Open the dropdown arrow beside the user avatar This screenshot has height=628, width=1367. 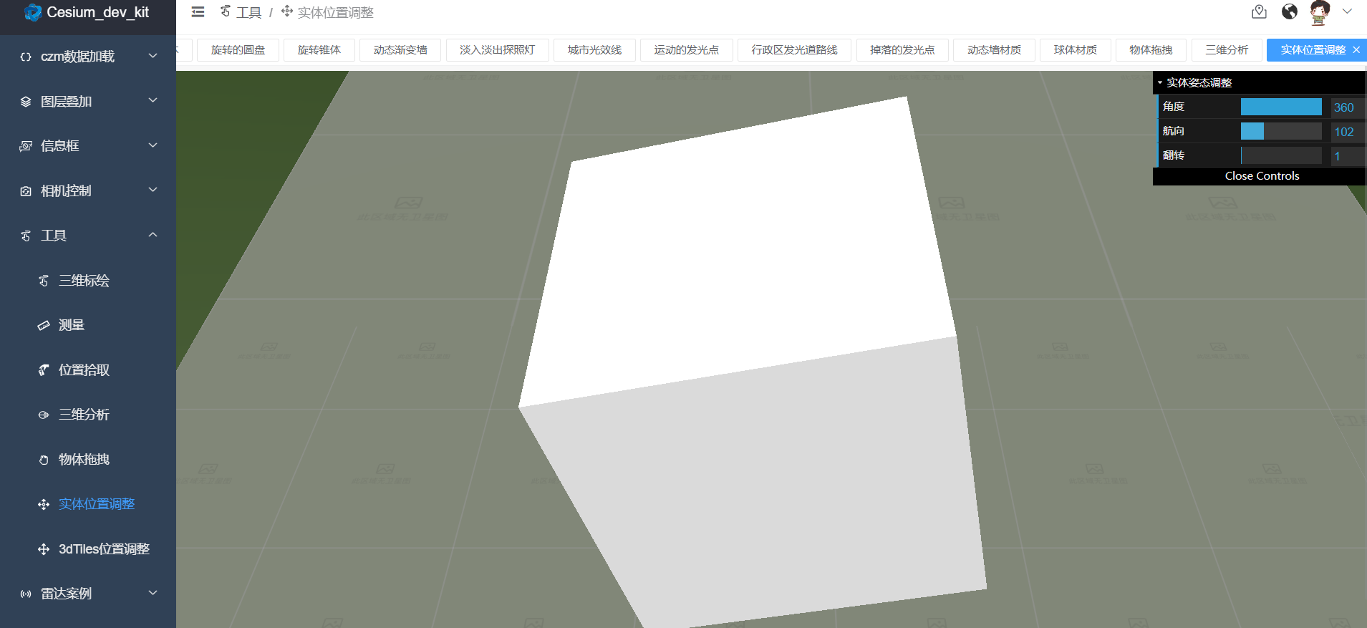point(1347,11)
